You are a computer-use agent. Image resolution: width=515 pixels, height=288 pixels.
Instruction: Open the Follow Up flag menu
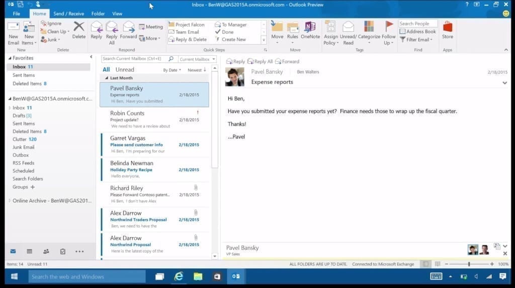[x=389, y=33]
